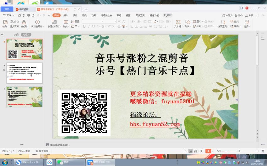
Task: Click the Print icon in quick access toolbar
Action: pyautogui.click(x=29, y=15)
